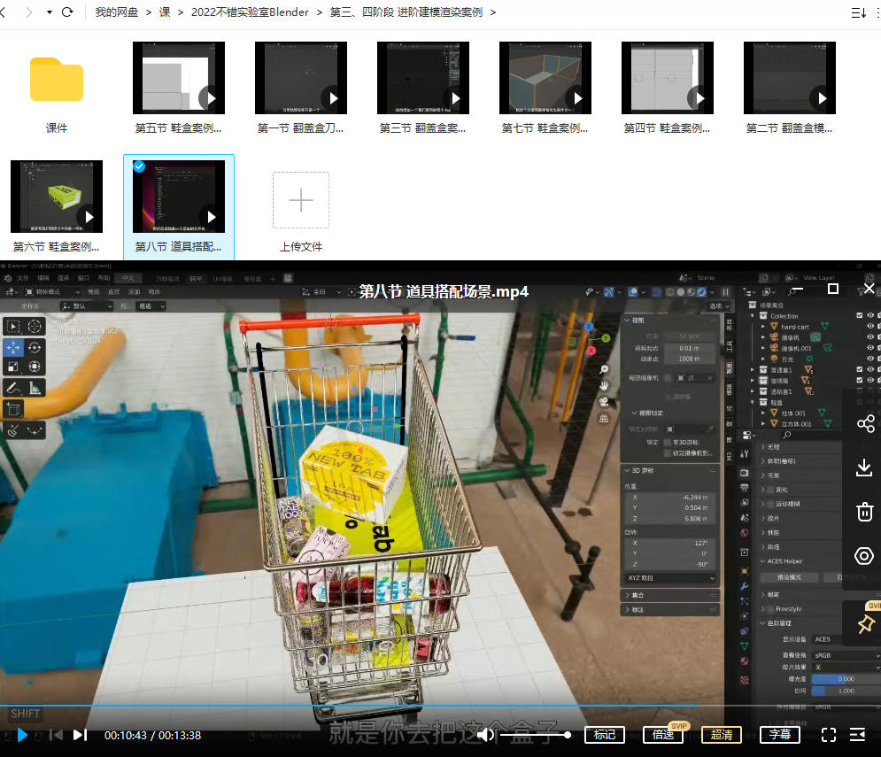Open the playlist panel icon
The image size is (881, 757).
(857, 735)
